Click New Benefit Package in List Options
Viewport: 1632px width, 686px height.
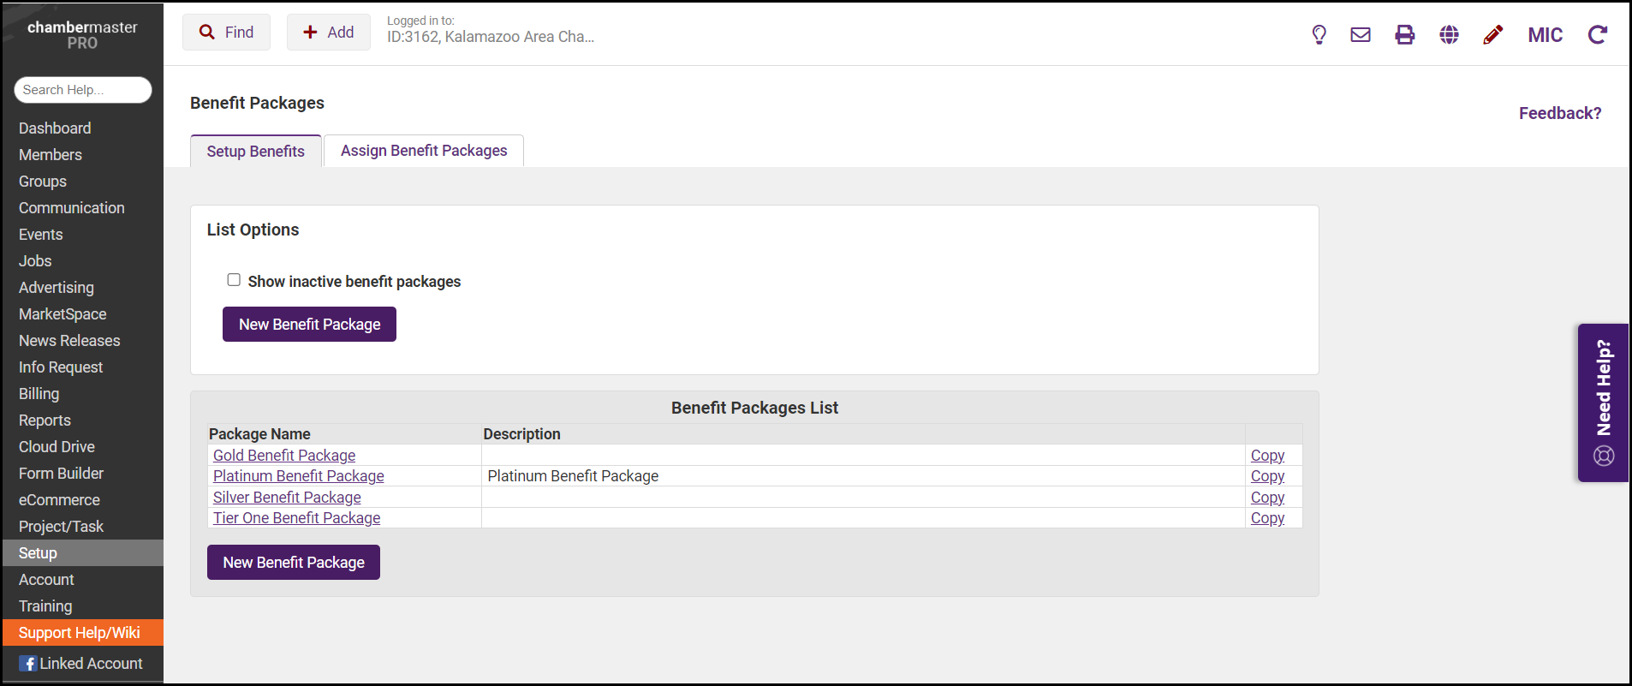pos(309,325)
